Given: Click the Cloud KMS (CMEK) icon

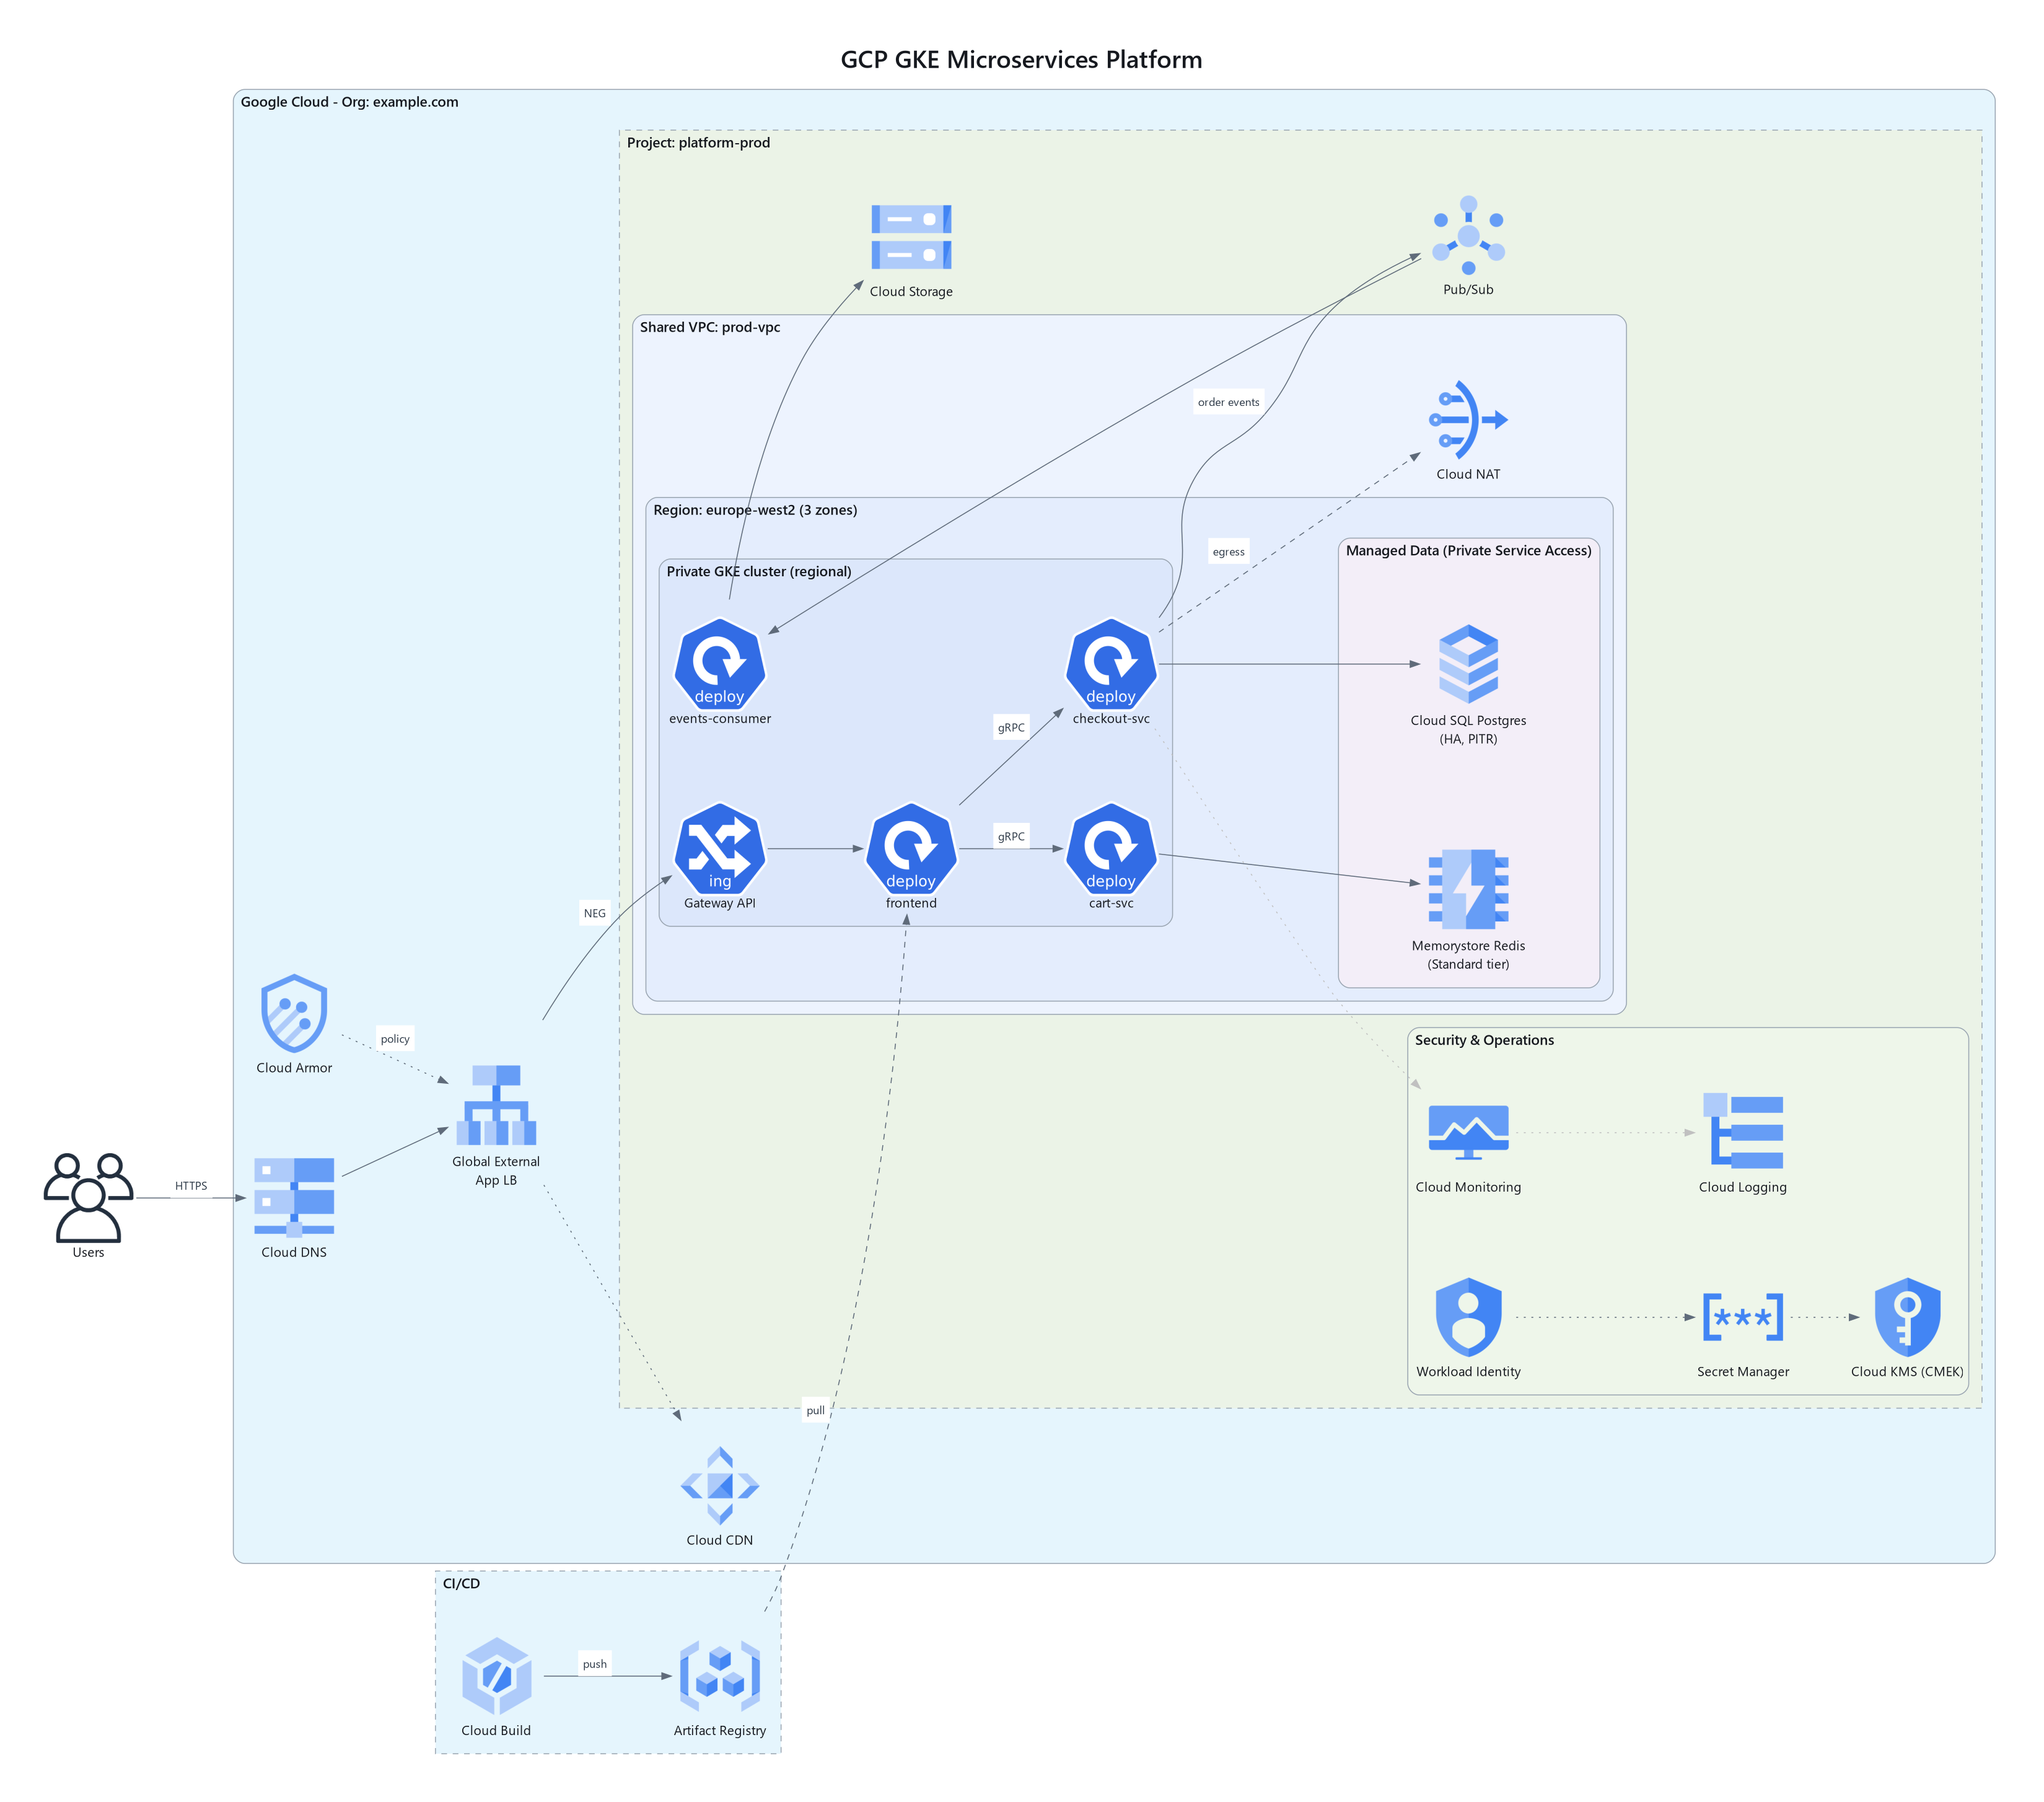Looking at the screenshot, I should pyautogui.click(x=1907, y=1317).
